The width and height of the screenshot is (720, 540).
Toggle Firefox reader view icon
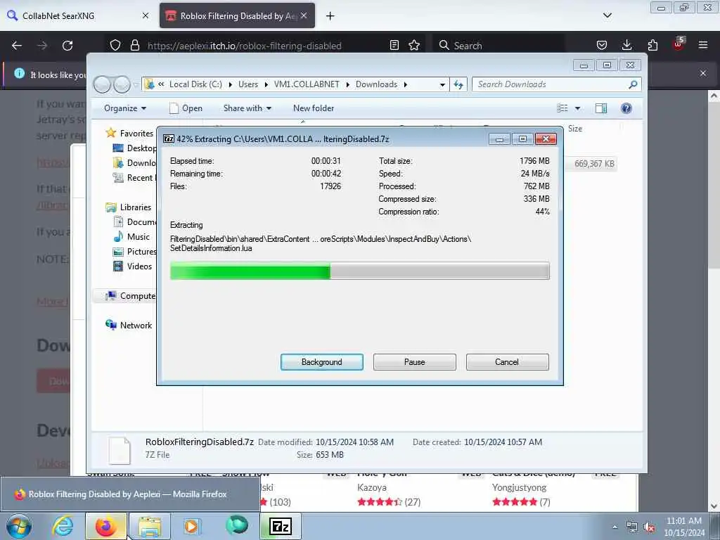pyautogui.click(x=394, y=45)
